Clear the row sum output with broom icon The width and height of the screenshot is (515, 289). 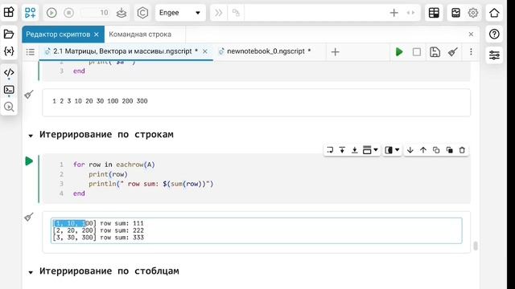[29, 217]
